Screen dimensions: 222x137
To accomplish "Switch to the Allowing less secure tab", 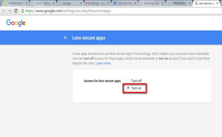I will coord(151,3).
